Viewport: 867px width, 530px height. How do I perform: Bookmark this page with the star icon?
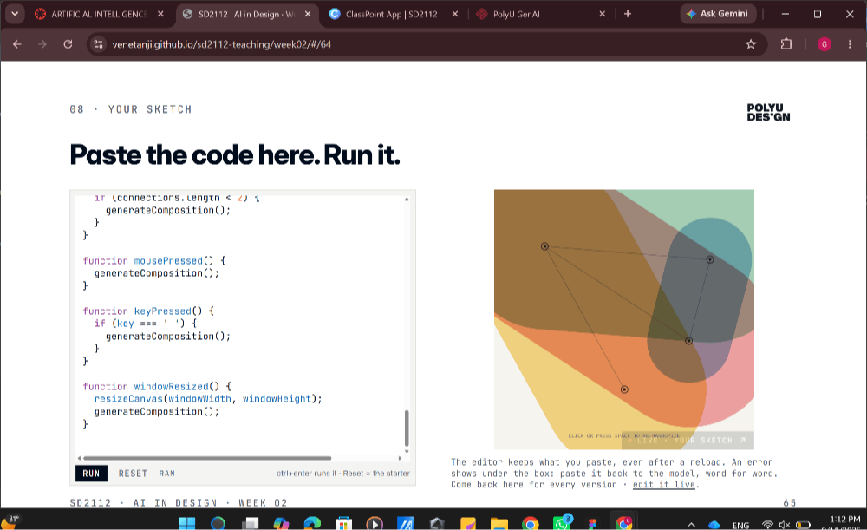[750, 44]
